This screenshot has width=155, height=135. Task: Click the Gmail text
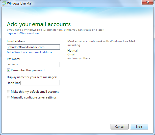pos(71,54)
